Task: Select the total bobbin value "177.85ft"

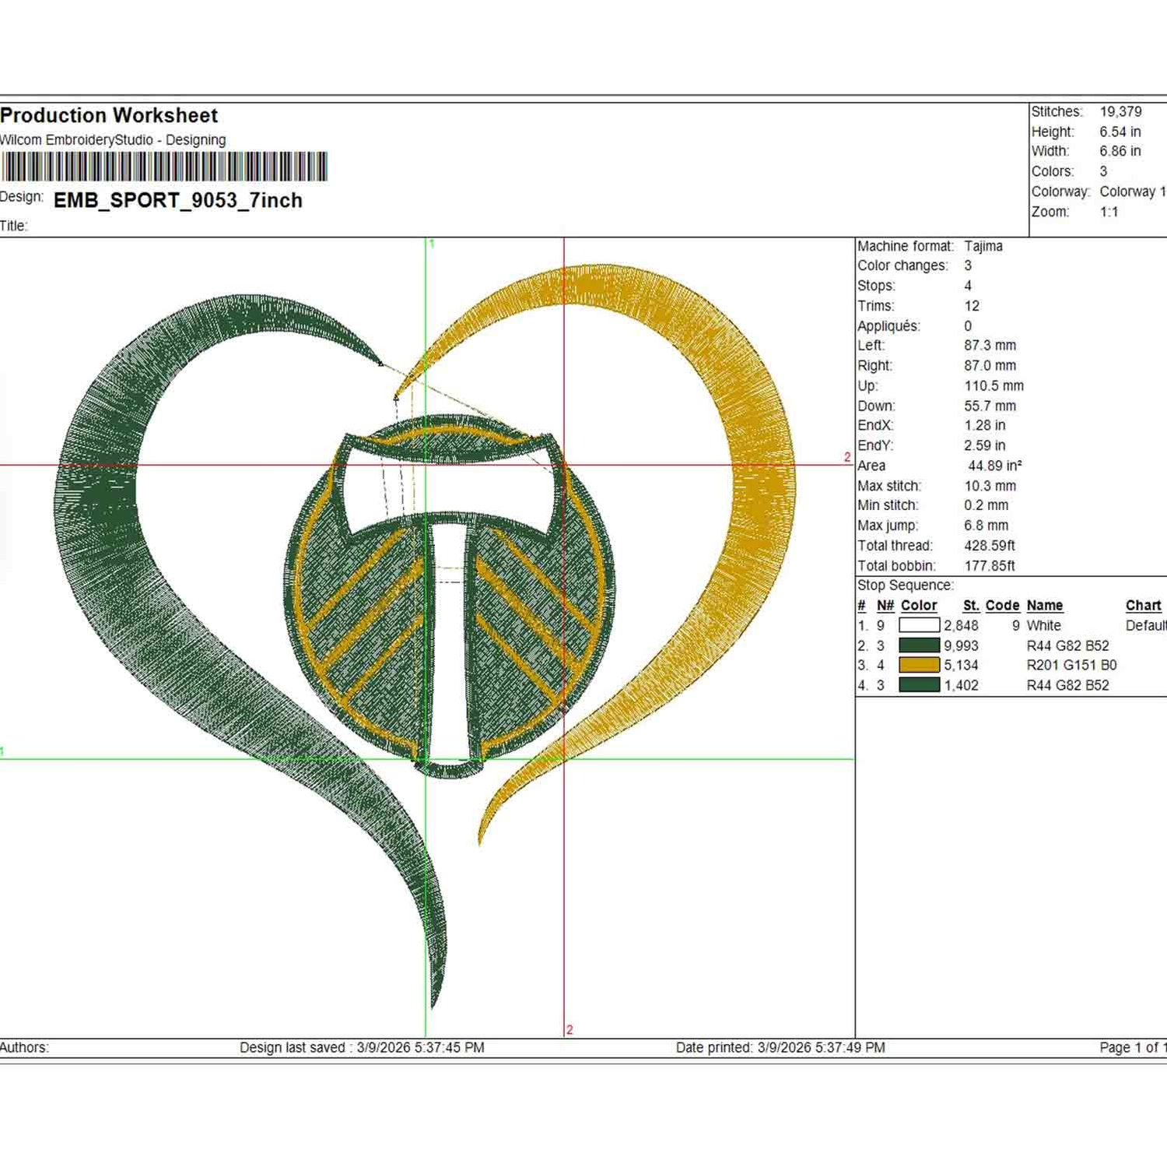Action: click(990, 566)
